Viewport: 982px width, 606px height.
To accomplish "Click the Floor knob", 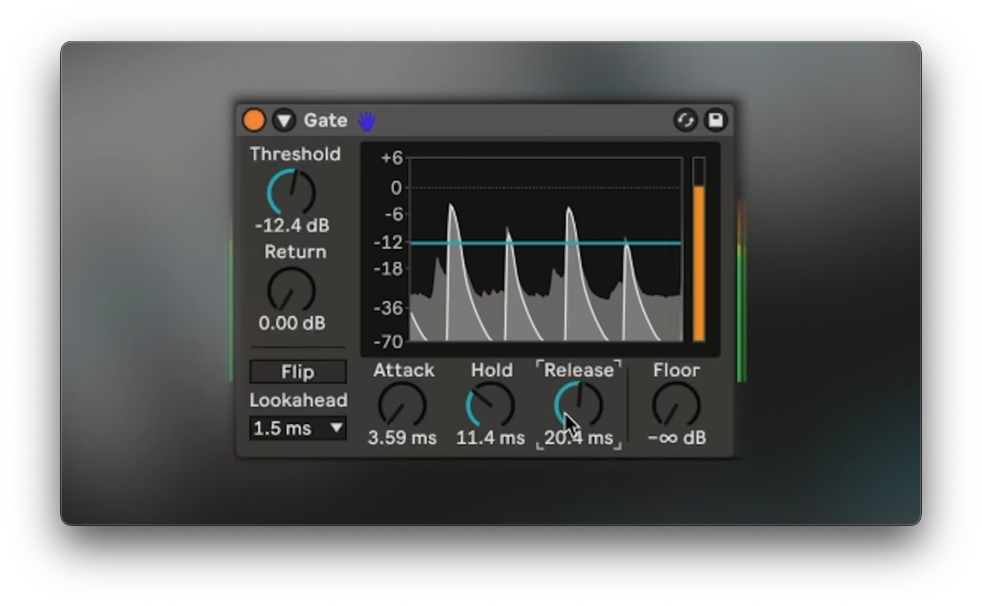I will tap(676, 406).
